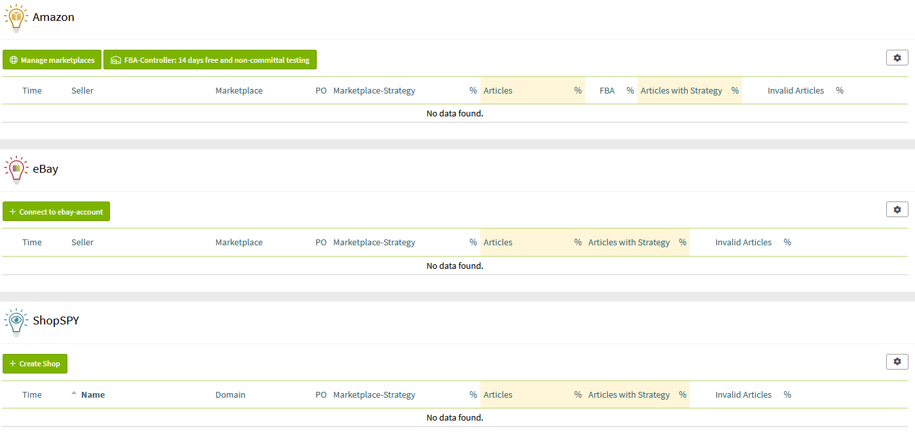Open eBay section settings gear

tap(897, 209)
